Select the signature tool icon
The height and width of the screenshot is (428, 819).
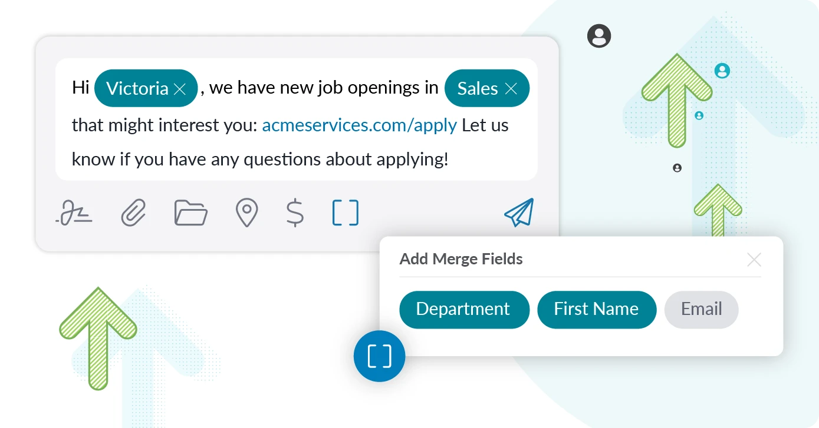pos(75,213)
